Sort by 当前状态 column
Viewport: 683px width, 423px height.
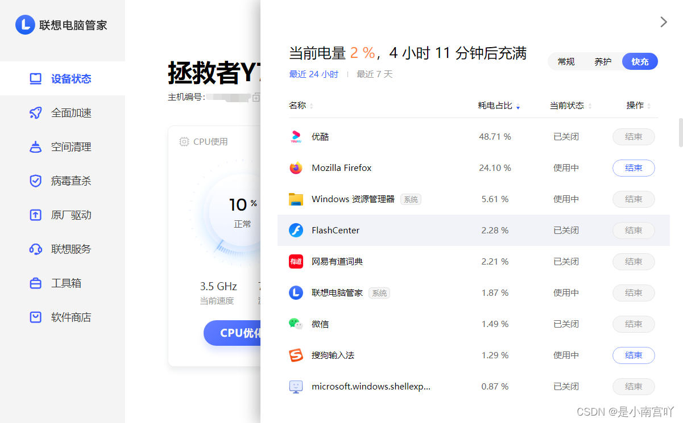pyautogui.click(x=570, y=106)
